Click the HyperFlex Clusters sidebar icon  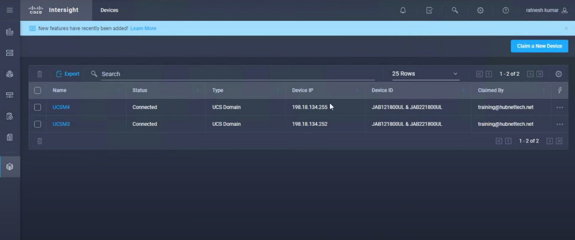[x=10, y=73]
